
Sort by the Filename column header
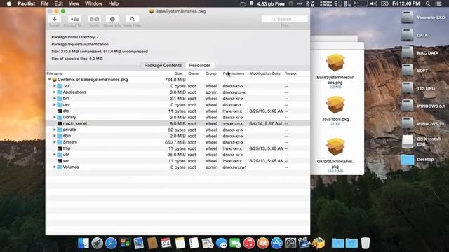(55, 73)
